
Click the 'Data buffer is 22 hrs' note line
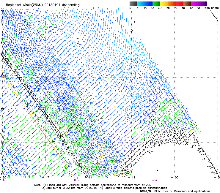(x=105, y=188)
